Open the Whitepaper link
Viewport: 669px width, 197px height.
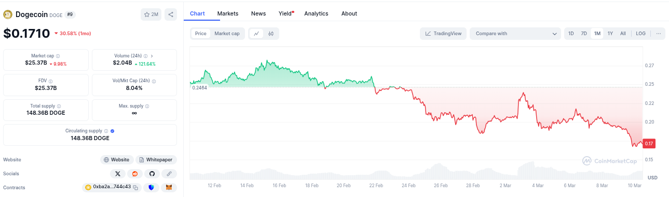pyautogui.click(x=156, y=160)
